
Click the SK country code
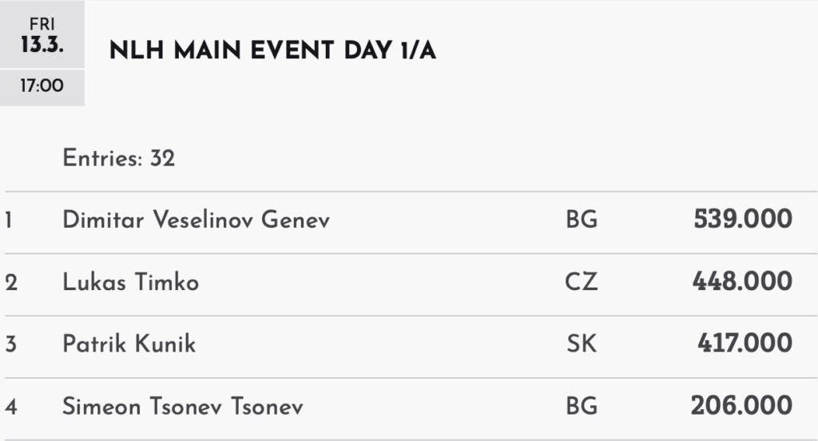tap(581, 344)
